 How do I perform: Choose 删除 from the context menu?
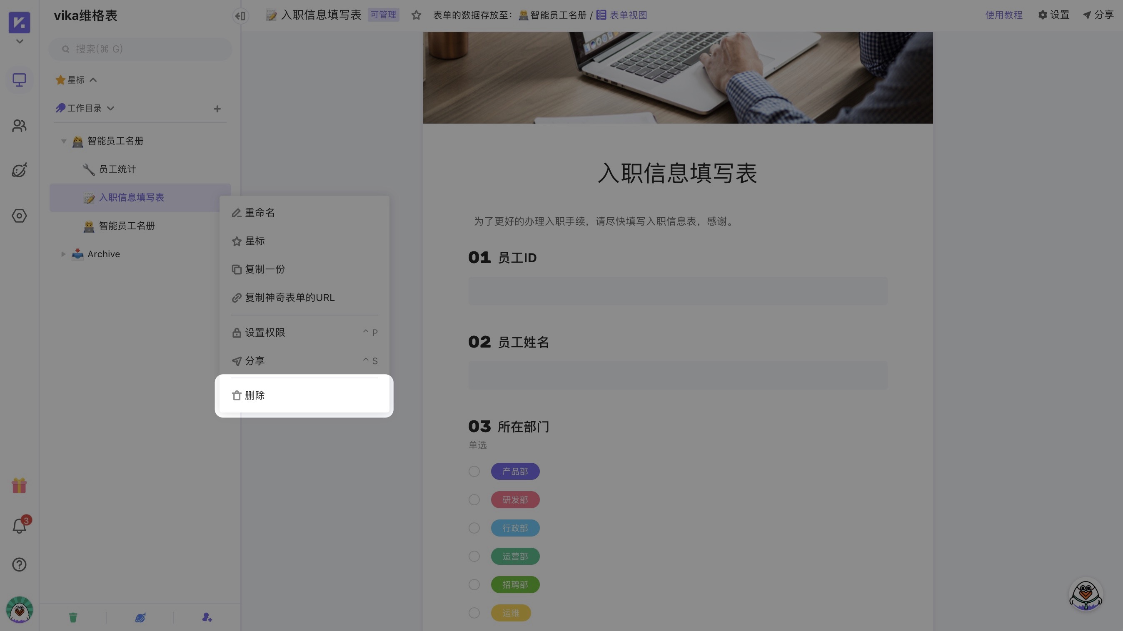point(255,395)
